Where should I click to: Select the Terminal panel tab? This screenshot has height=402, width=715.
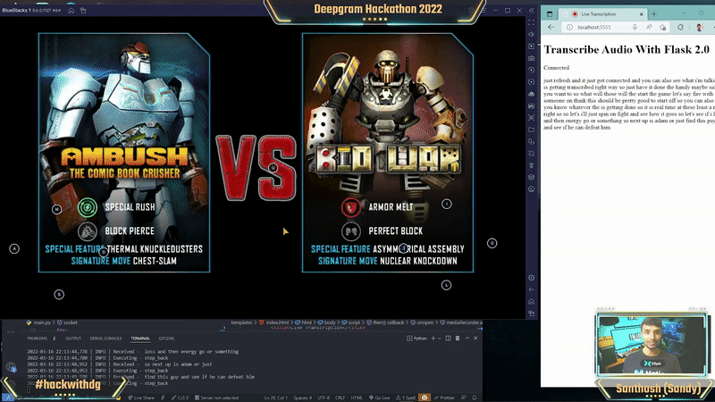click(x=140, y=339)
